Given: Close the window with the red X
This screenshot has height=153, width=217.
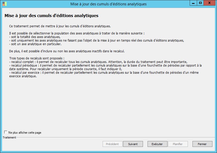Looking at the screenshot, I should pyautogui.click(x=209, y=3).
